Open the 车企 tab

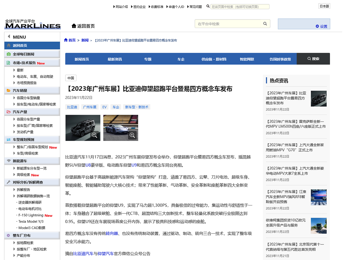tap(181, 59)
